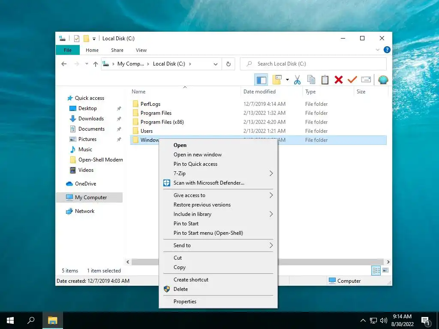Open the Quick Access Toolbar customize dropdown
439x329 pixels.
coord(94,39)
